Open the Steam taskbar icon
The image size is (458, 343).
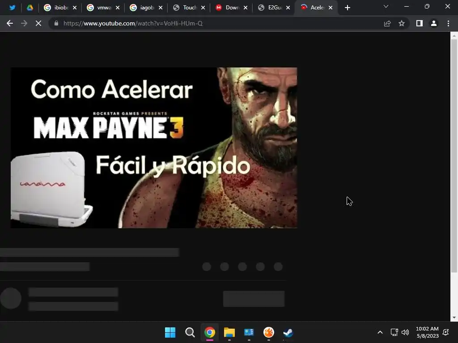(x=288, y=332)
